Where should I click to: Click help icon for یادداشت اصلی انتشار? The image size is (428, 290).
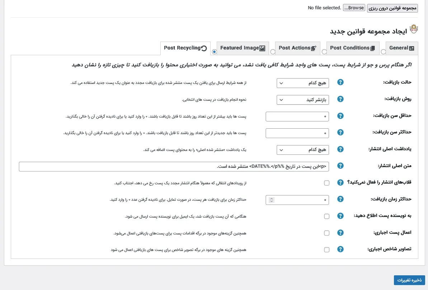click(x=340, y=149)
